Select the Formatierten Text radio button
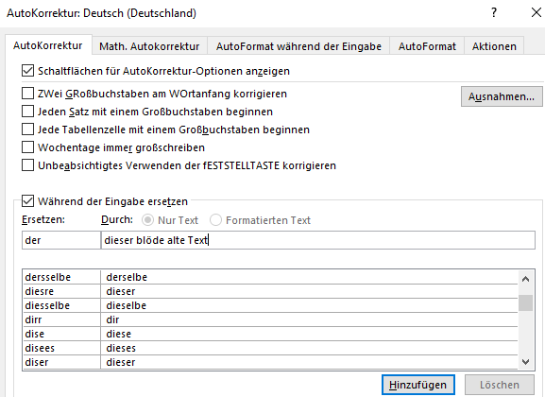The width and height of the screenshot is (545, 397). (216, 220)
